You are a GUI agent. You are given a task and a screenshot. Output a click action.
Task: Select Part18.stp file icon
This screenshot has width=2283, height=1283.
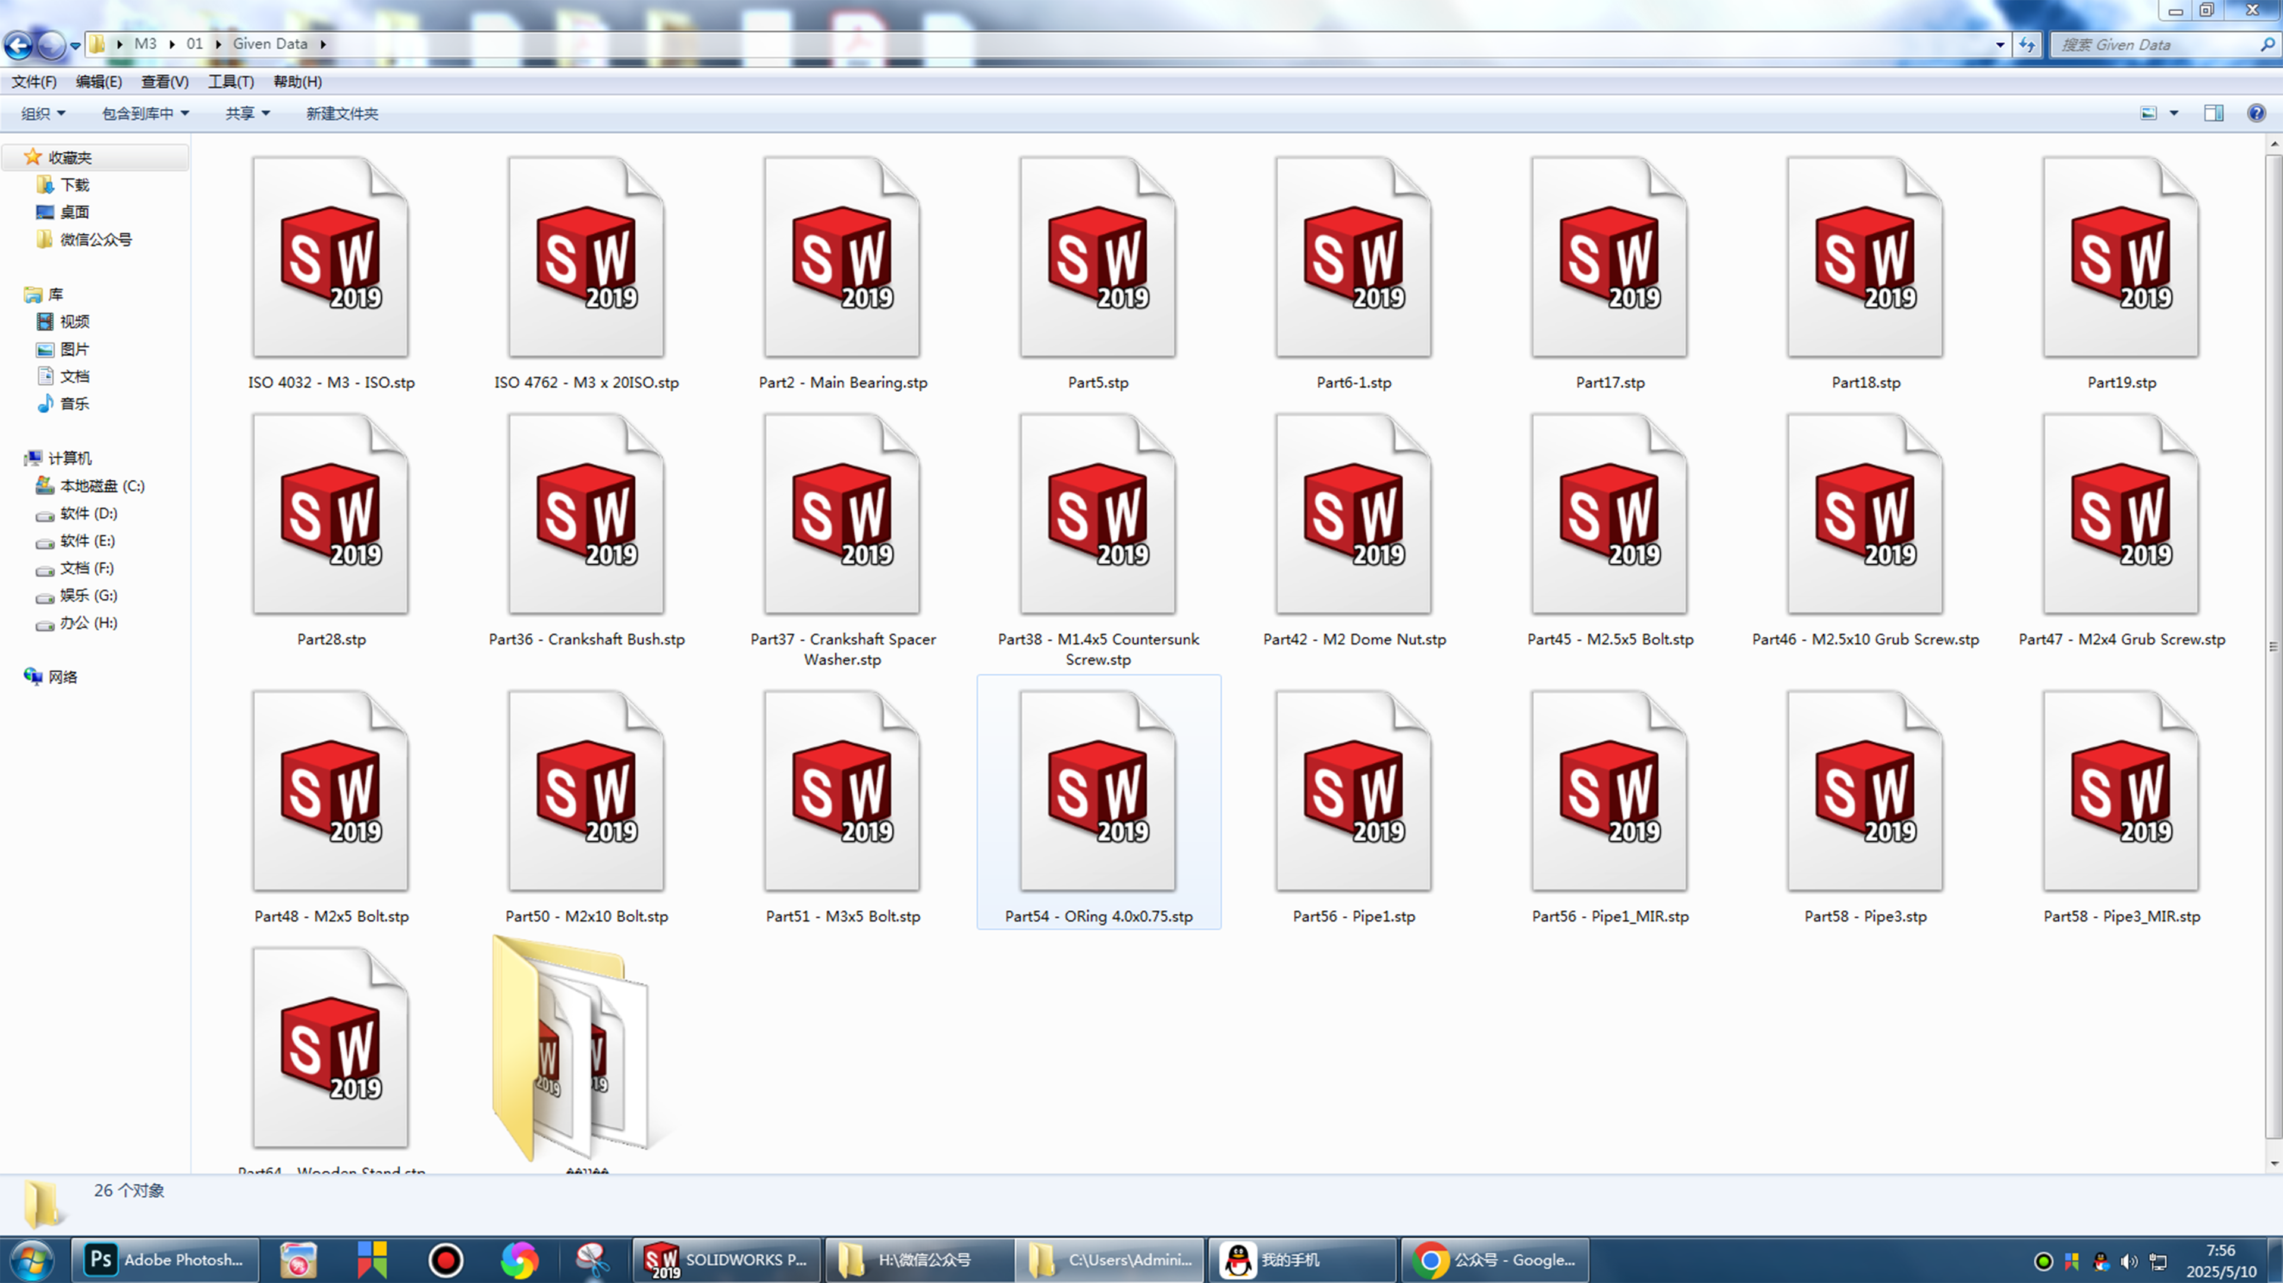1865,257
